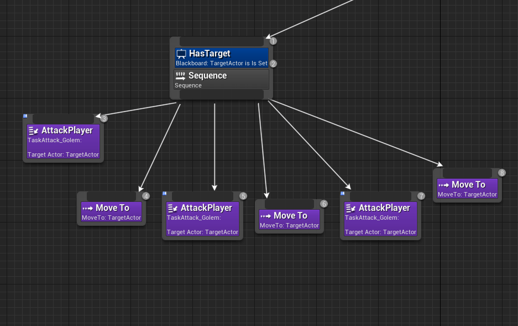Click the arrow icon on Move To node 4
Image resolution: width=518 pixels, height=326 pixels.
[x=87, y=208]
